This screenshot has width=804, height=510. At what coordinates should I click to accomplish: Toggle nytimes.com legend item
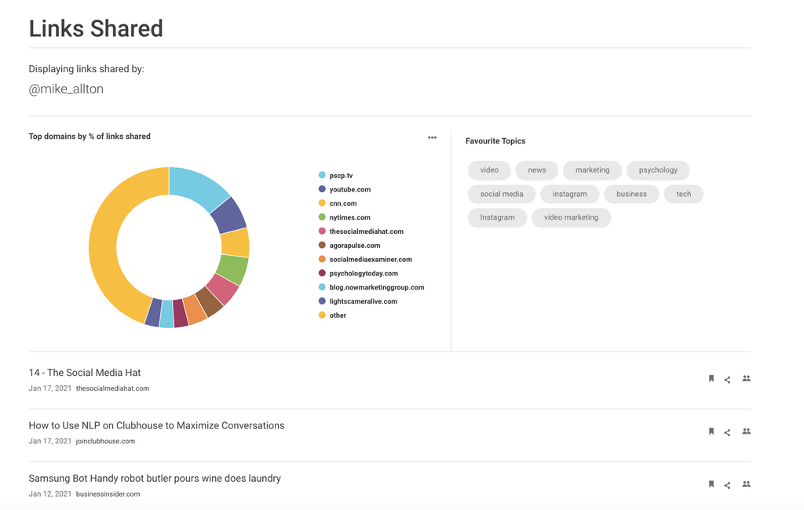pos(349,217)
